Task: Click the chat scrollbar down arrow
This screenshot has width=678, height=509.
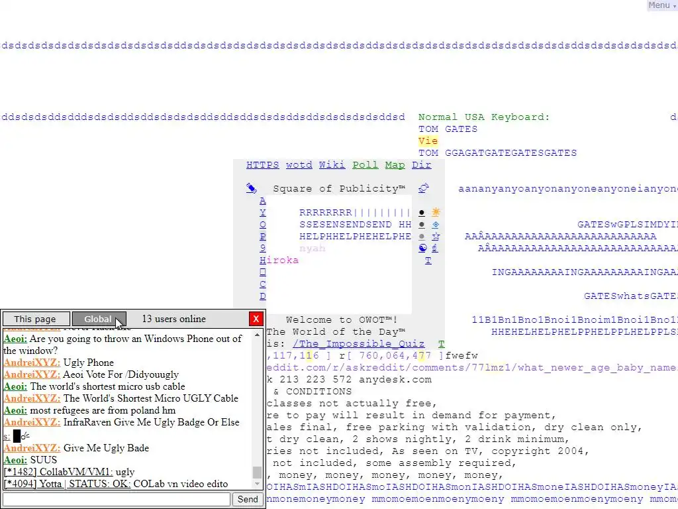Action: point(258,484)
